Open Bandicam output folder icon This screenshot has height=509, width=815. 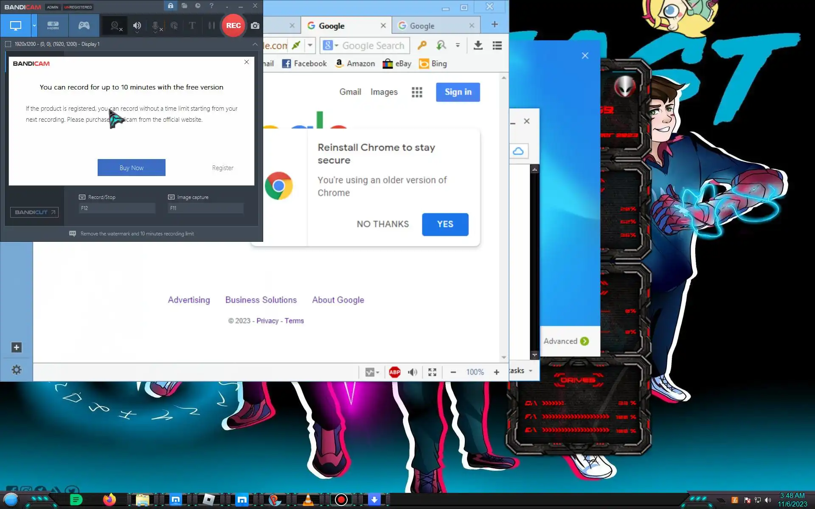coord(184,6)
